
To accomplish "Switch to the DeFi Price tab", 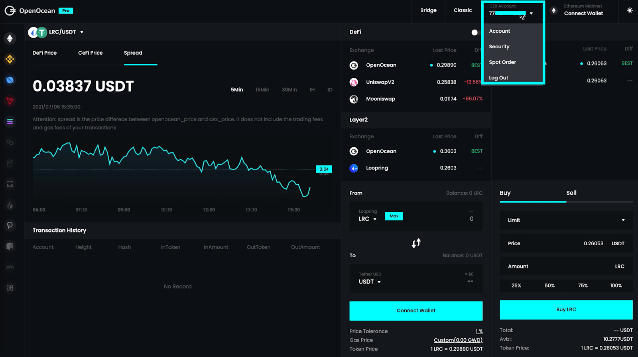I will tap(45, 53).
